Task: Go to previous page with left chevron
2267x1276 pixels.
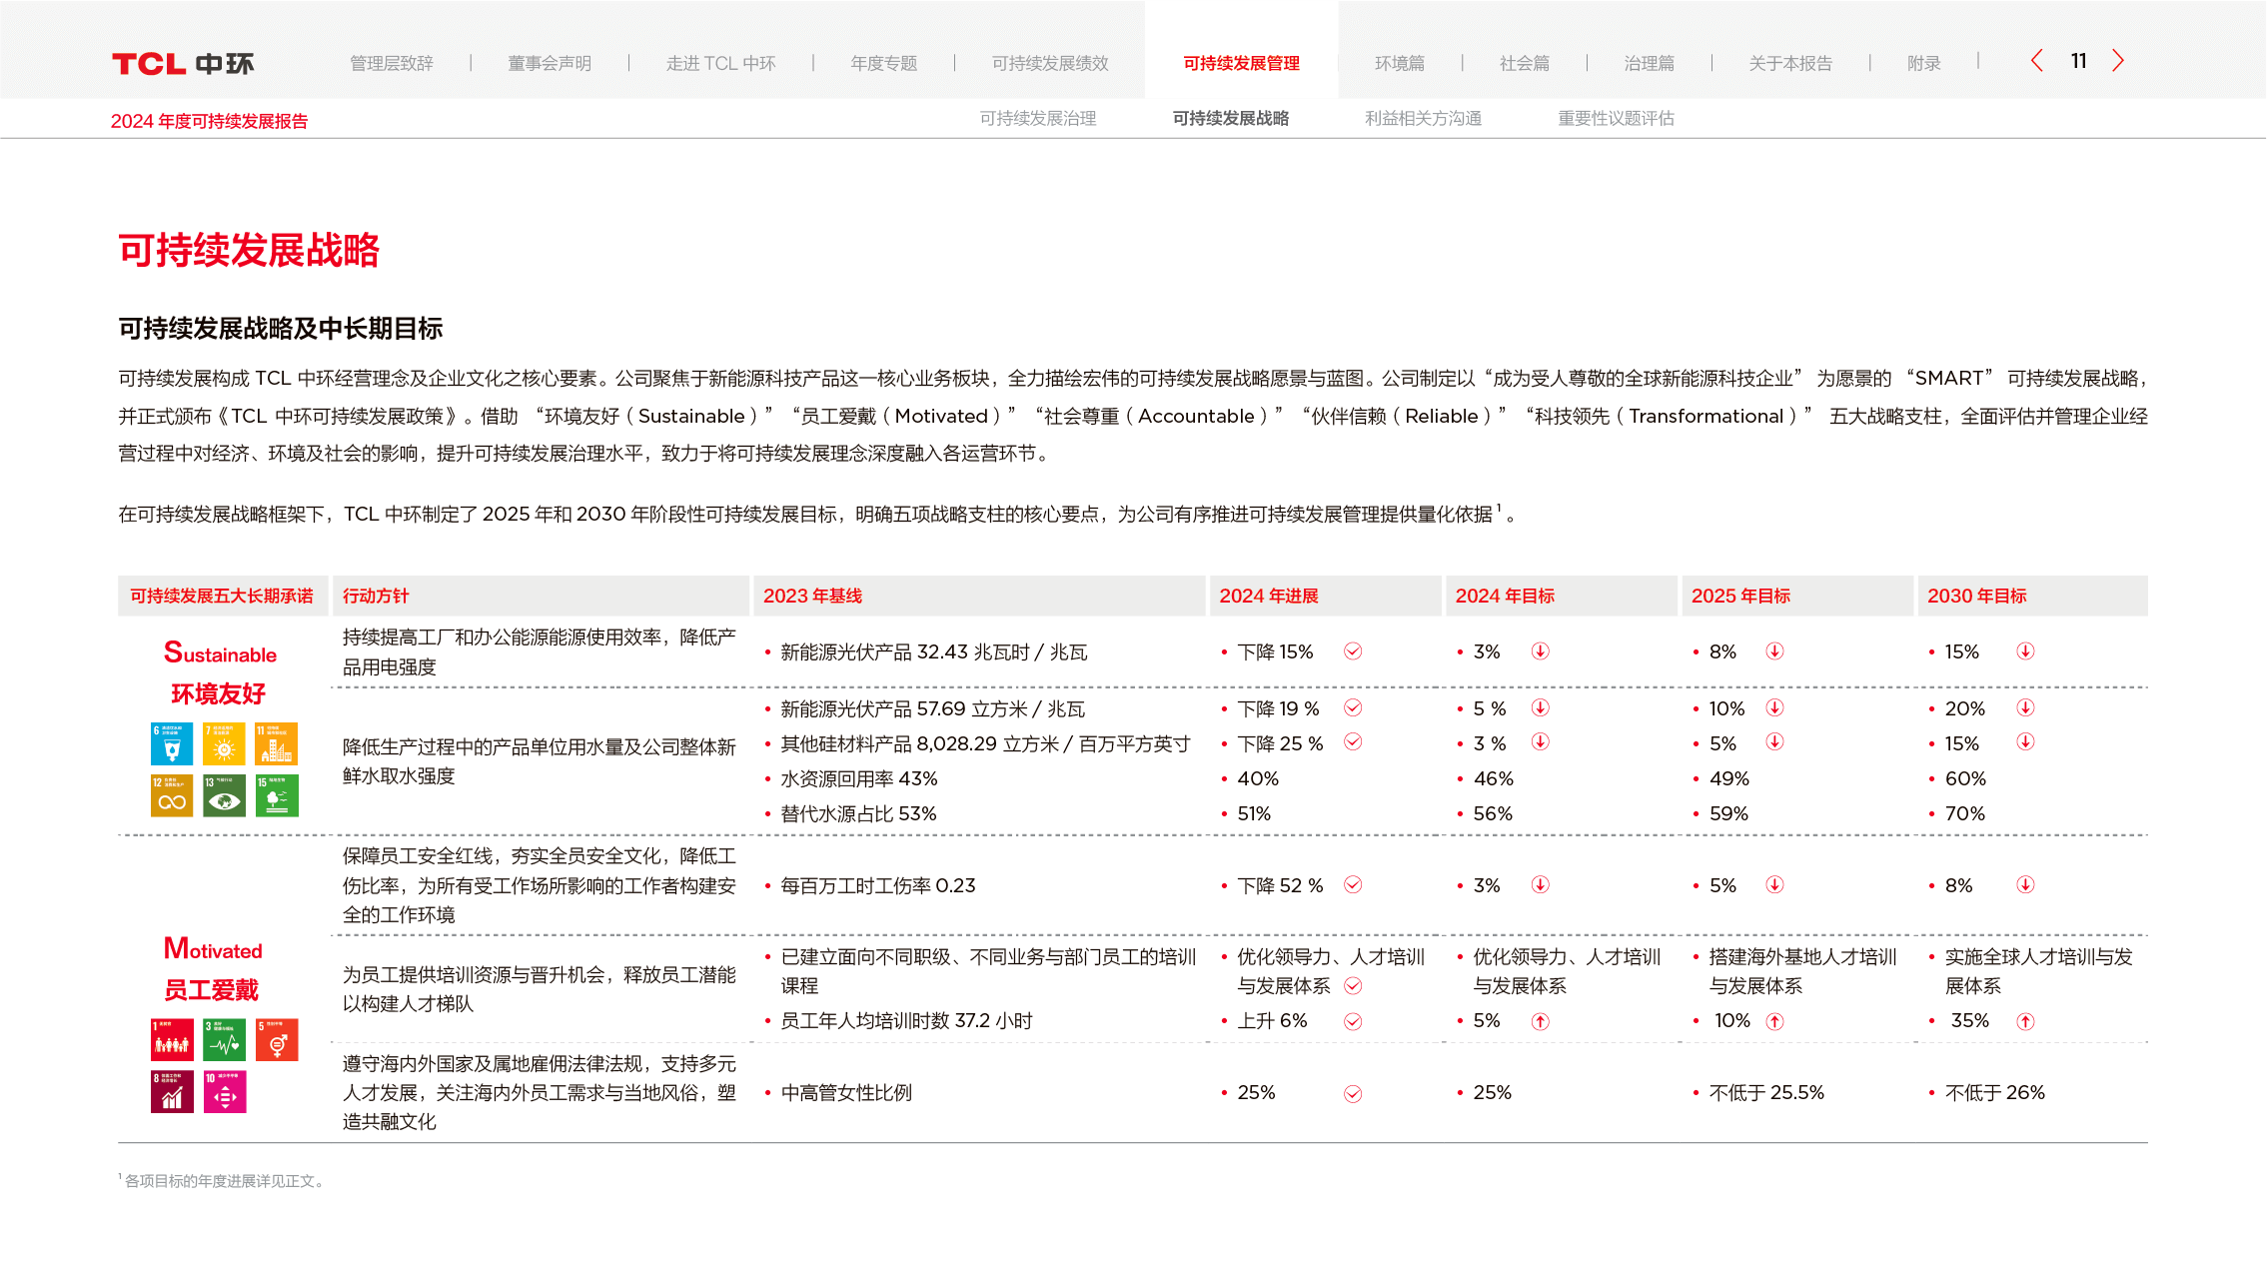Action: point(2037,61)
